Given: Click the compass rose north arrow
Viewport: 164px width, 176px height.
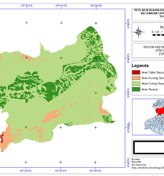Looking at the screenshot, I should (139, 32).
